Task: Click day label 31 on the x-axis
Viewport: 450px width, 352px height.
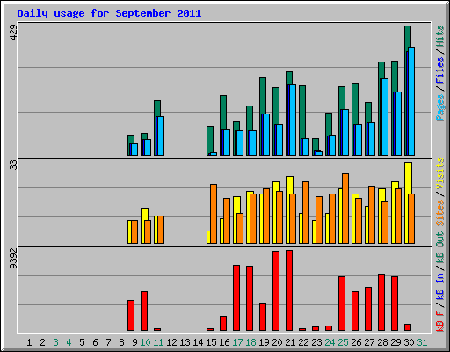Action: [x=422, y=342]
